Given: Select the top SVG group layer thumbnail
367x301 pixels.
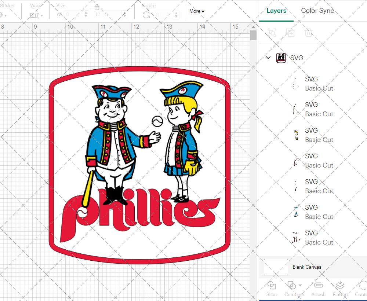Looking at the screenshot, I should 281,58.
